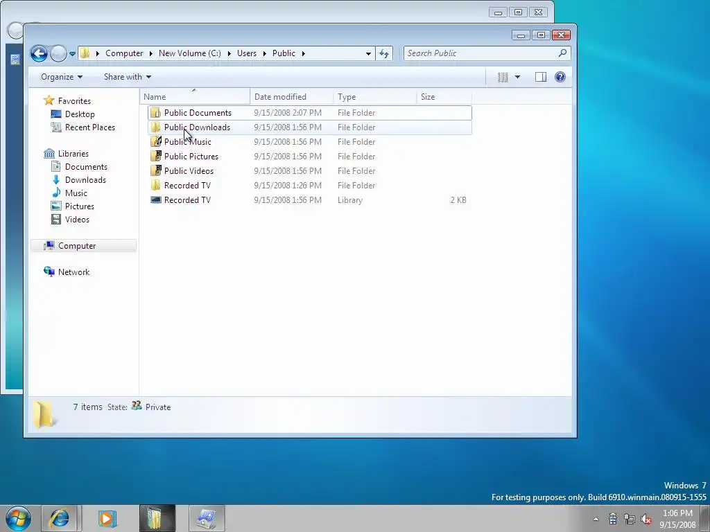Open the recent pages dropdown arrow

(72, 54)
